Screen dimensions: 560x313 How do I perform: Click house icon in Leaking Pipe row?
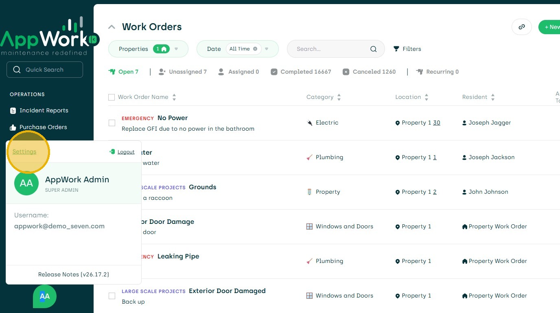[x=465, y=261]
